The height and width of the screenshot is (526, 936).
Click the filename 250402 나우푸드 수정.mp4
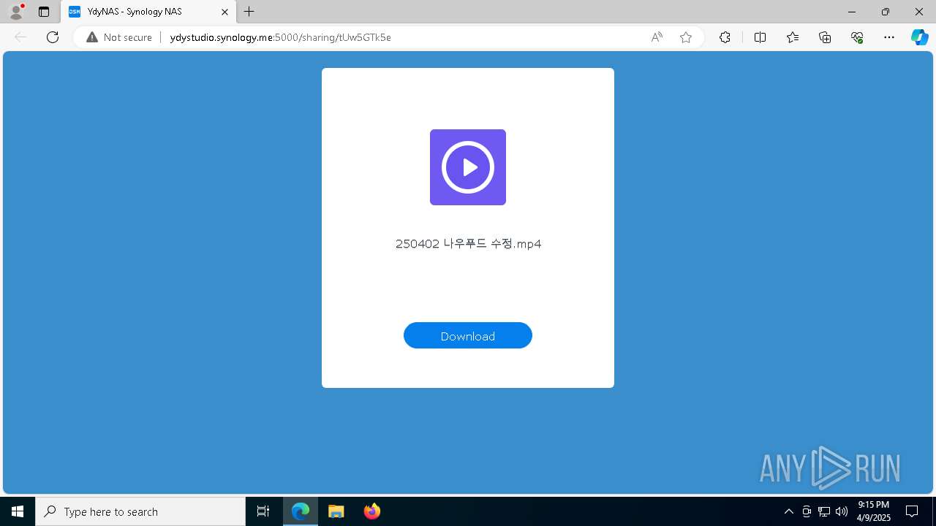pyautogui.click(x=468, y=244)
